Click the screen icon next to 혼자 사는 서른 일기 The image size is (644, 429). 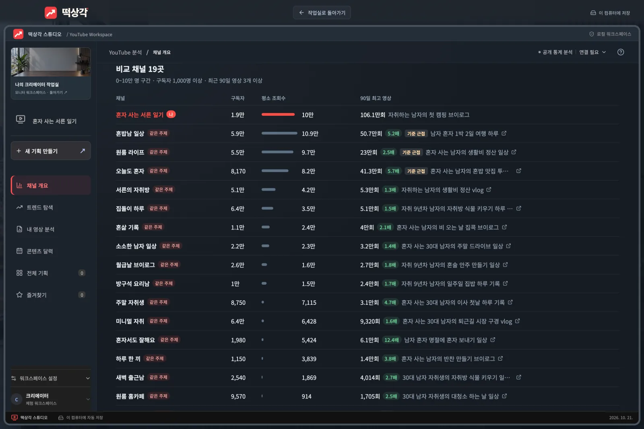[x=21, y=119]
